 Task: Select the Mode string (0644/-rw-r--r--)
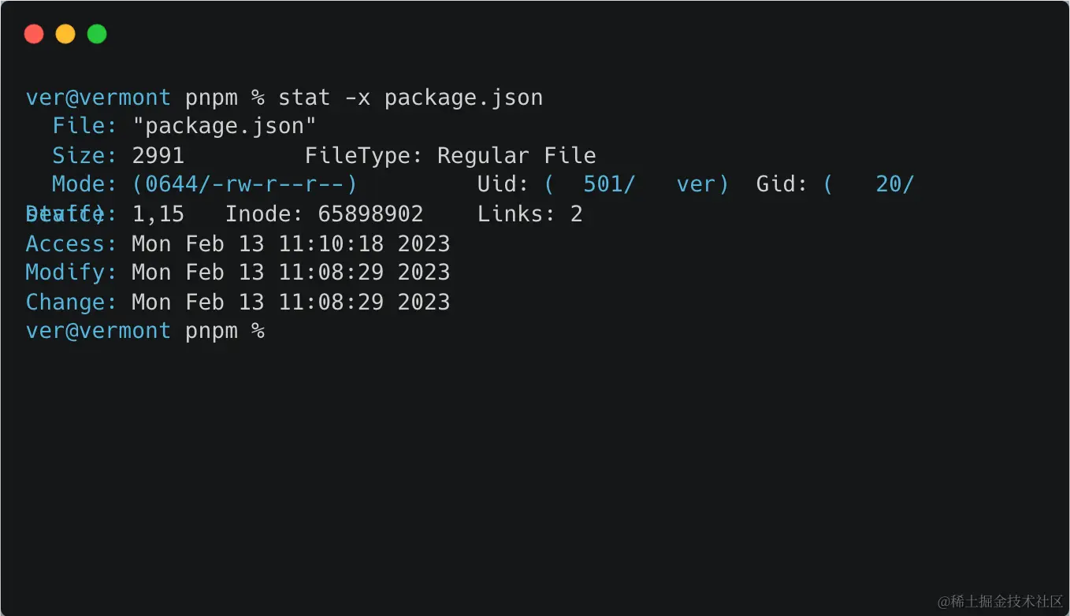244,184
